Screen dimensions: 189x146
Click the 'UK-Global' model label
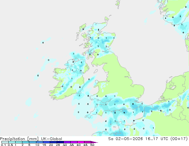point(52,139)
